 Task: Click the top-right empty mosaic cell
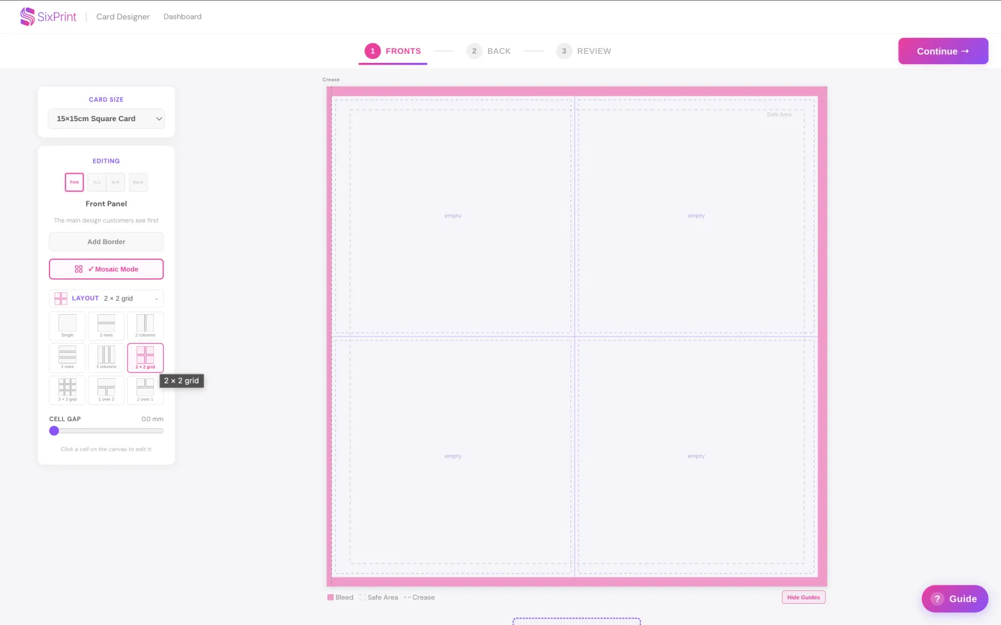[x=696, y=216]
